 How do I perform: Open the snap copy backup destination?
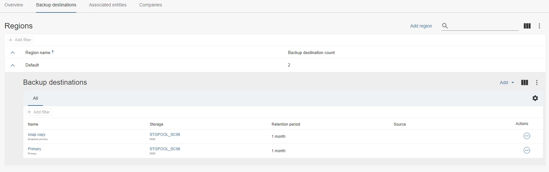(x=37, y=135)
